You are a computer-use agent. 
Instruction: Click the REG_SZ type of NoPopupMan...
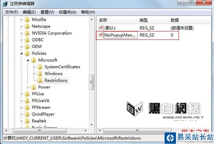[147, 35]
